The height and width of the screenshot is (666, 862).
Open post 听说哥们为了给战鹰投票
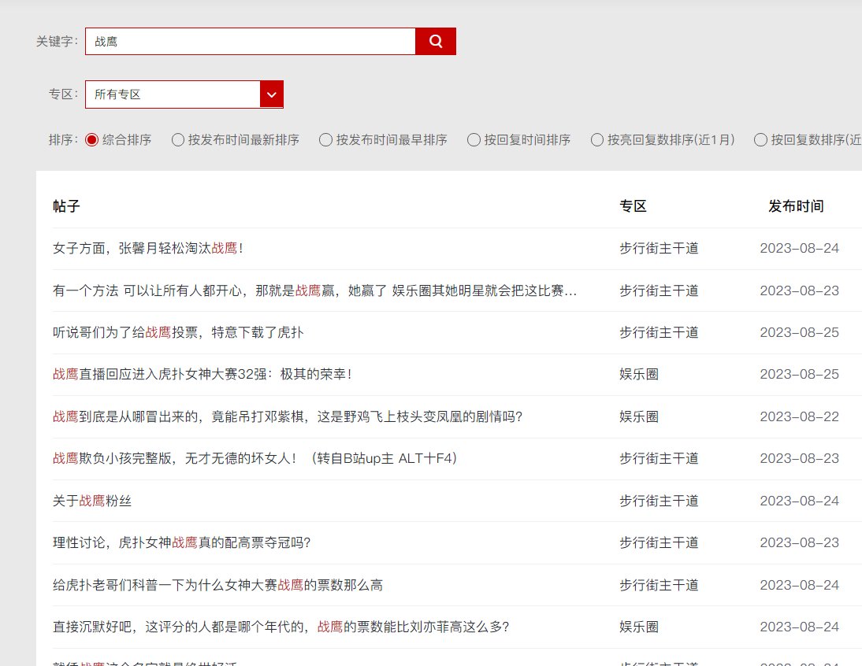178,332
